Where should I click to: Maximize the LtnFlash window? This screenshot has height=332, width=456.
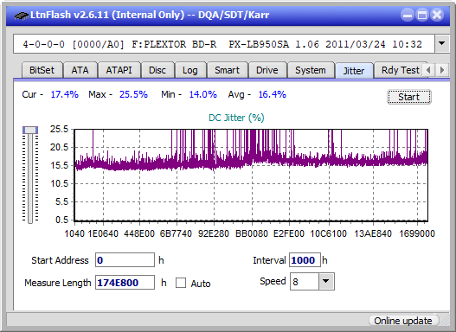[422, 15]
